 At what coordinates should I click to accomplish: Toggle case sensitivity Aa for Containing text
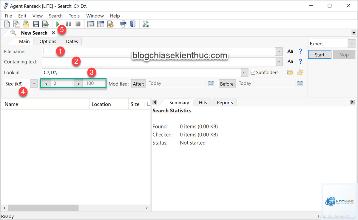(x=290, y=62)
